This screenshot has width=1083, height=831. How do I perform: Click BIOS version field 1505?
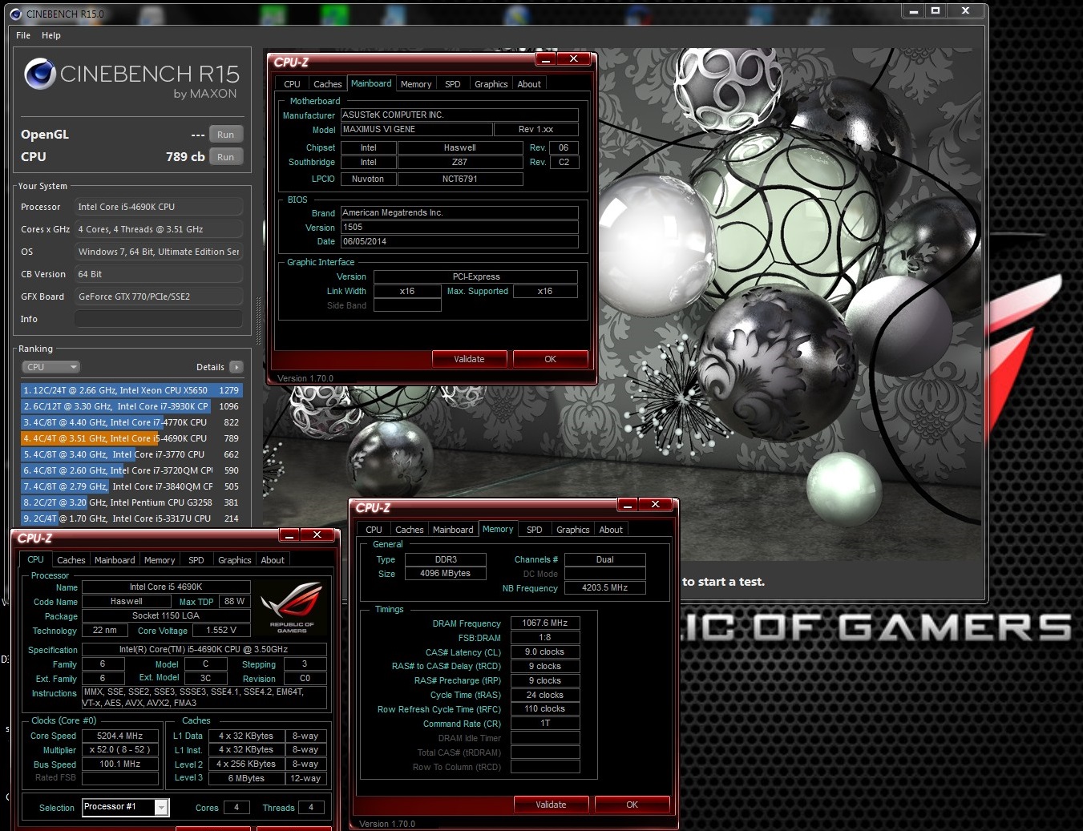(459, 227)
